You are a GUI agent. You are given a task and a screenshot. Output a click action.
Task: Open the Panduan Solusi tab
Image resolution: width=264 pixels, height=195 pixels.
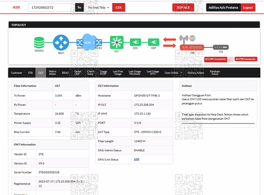pos(215,73)
